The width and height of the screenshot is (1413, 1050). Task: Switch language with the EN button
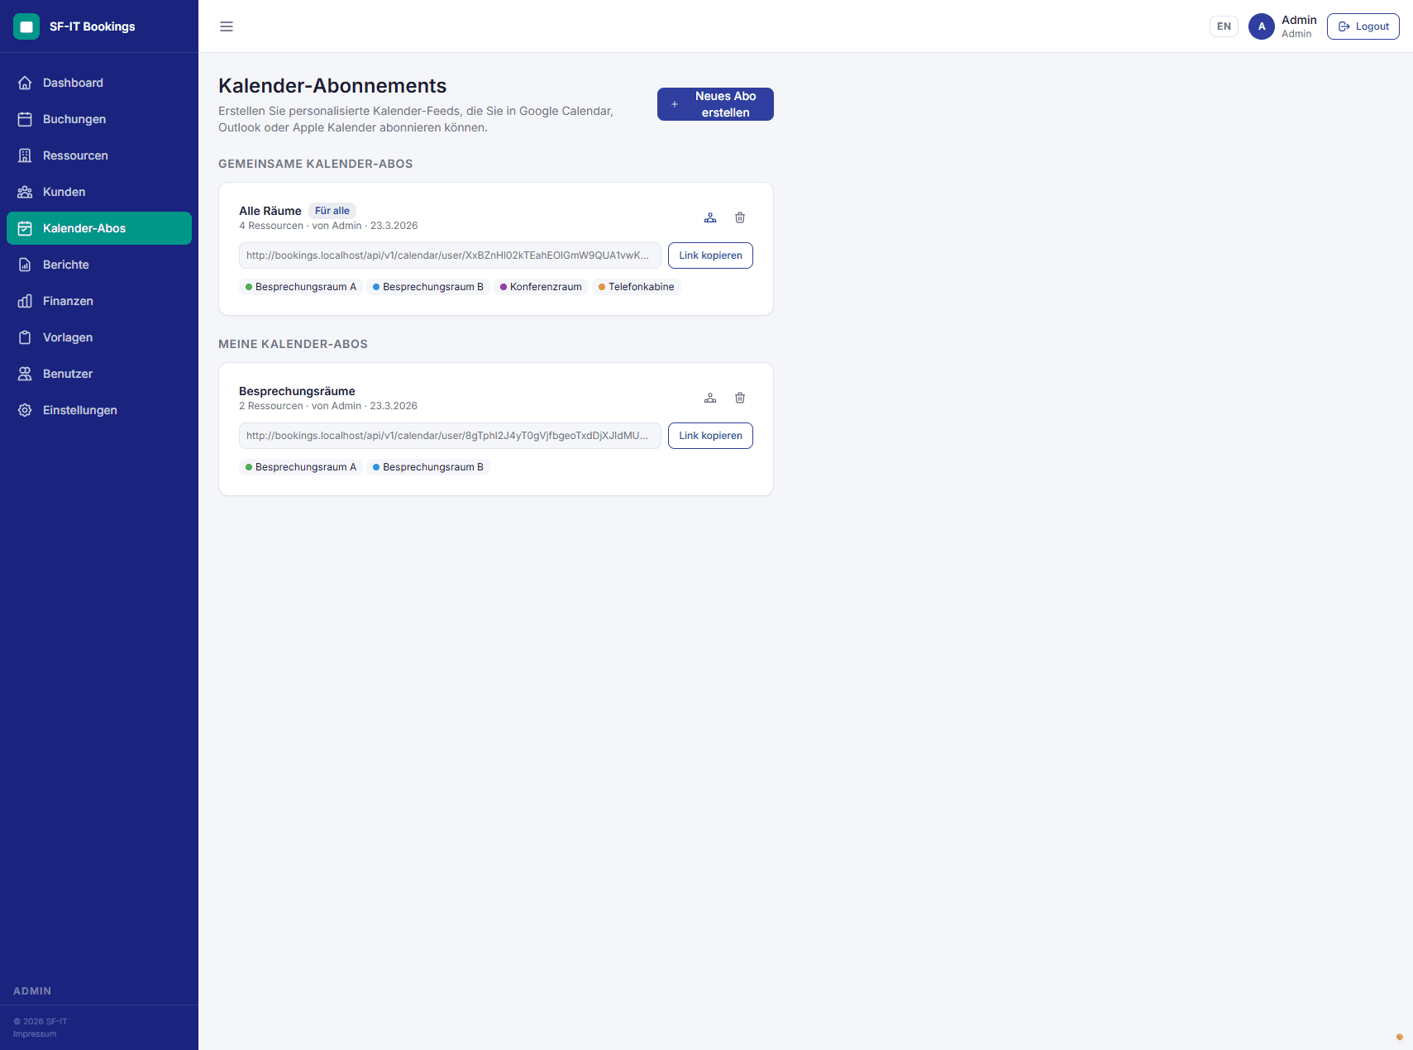pyautogui.click(x=1224, y=26)
